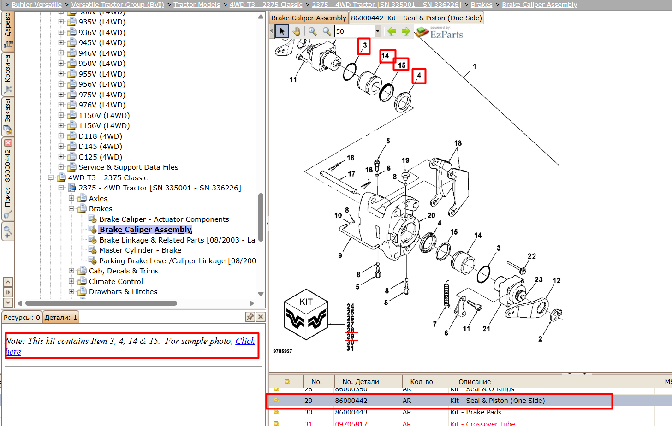
Task: Expand the Axles tree node
Action: coord(71,198)
